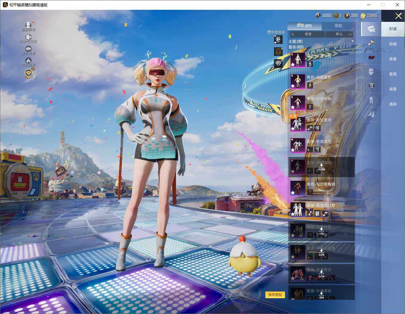Expand the 主题(26) theme section
This screenshot has height=314, width=405.
click(353, 41)
